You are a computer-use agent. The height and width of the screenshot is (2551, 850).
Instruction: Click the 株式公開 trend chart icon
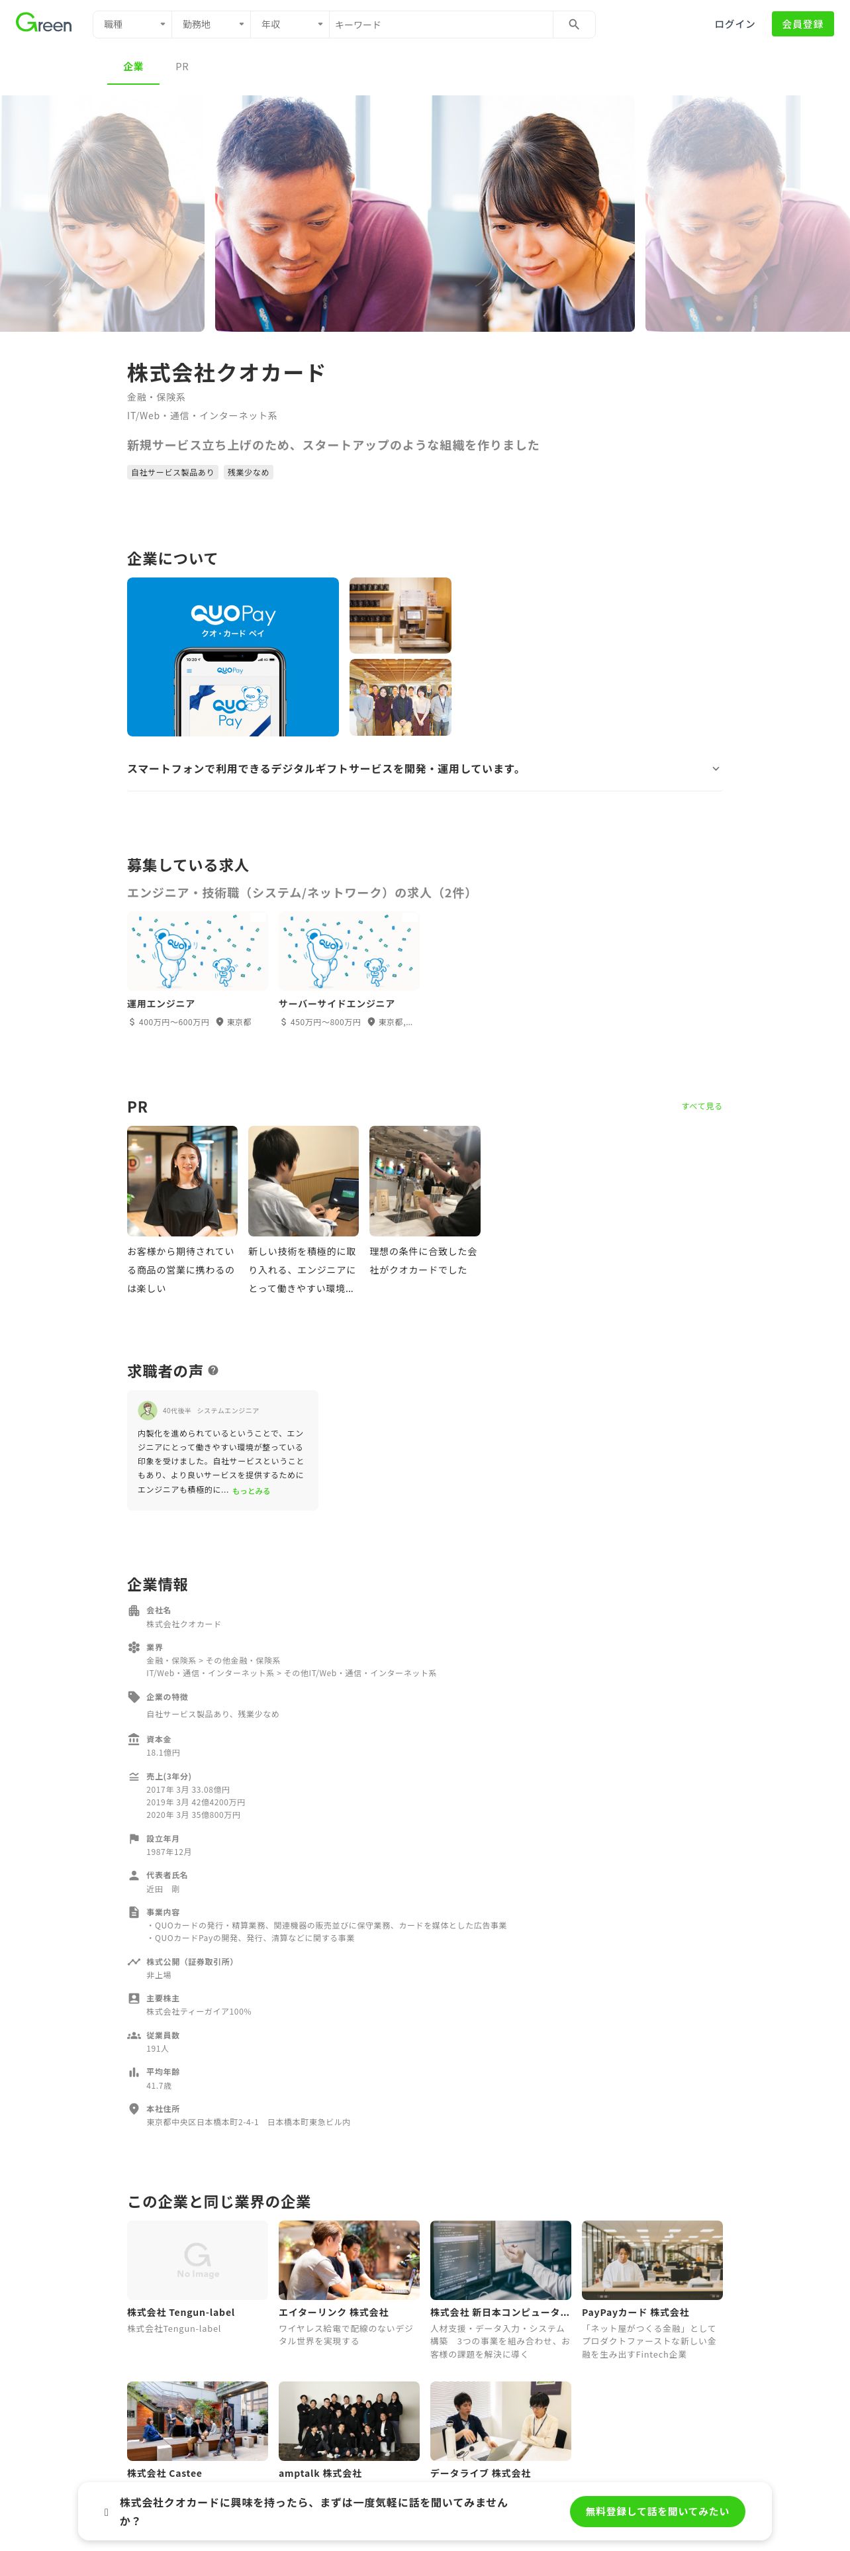pyautogui.click(x=134, y=1962)
